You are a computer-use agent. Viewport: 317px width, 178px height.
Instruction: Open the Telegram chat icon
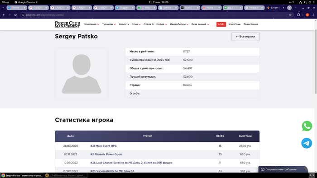[x=307, y=143]
